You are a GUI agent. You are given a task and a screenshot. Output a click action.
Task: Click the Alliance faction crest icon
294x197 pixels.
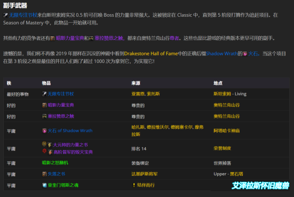coord(44,144)
